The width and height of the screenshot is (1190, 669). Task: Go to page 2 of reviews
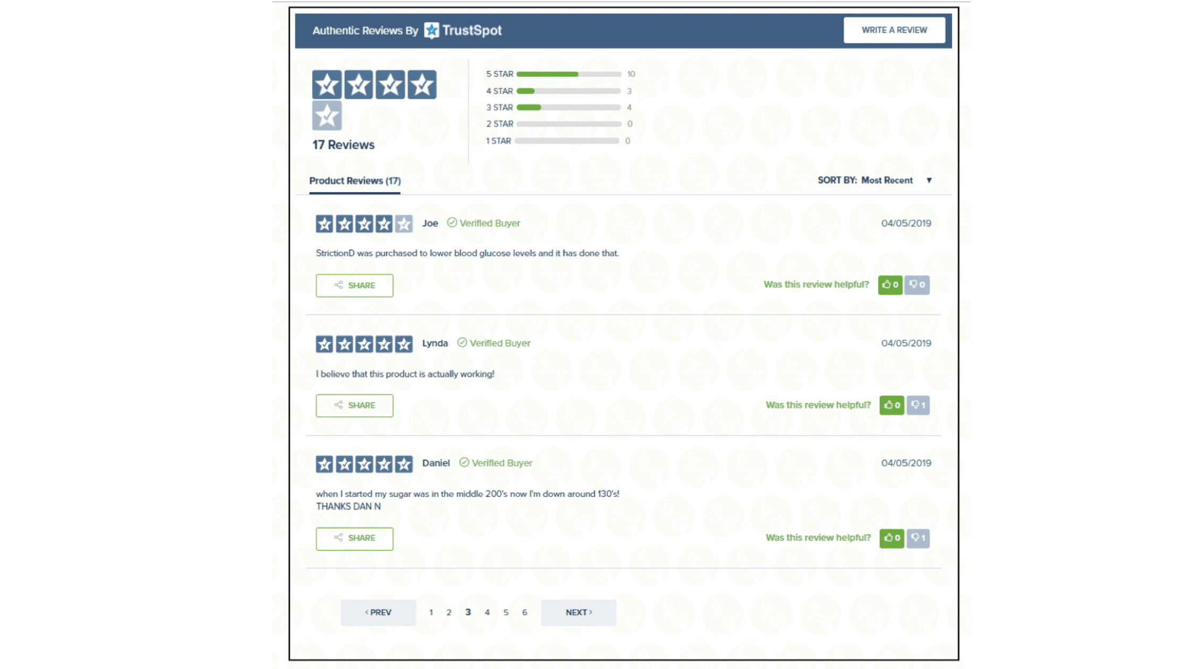(449, 612)
